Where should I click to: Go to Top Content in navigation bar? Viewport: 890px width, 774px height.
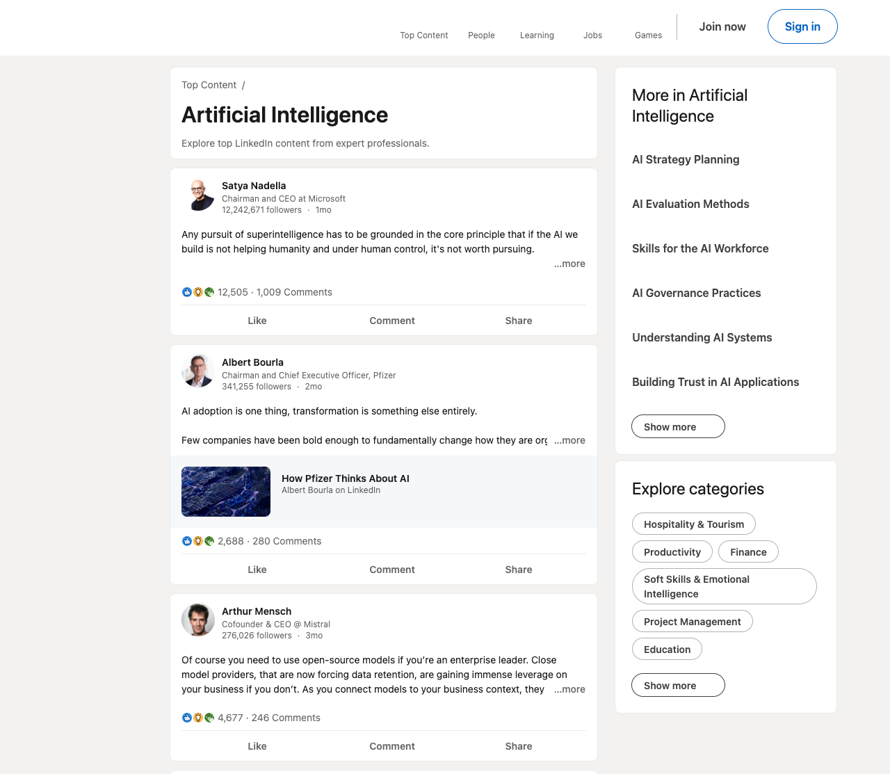pyautogui.click(x=424, y=35)
